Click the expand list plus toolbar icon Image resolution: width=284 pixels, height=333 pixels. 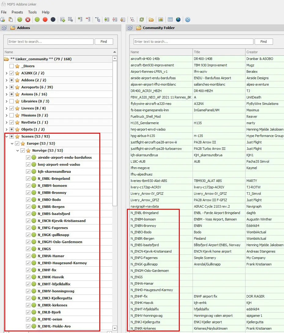80,20
